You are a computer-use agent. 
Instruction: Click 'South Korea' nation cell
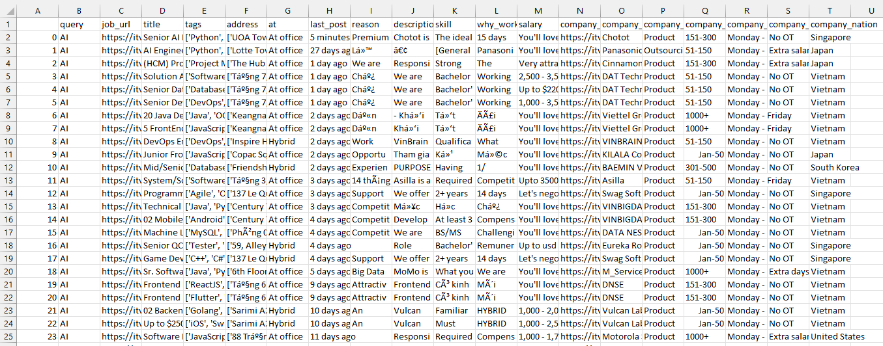[x=830, y=167]
